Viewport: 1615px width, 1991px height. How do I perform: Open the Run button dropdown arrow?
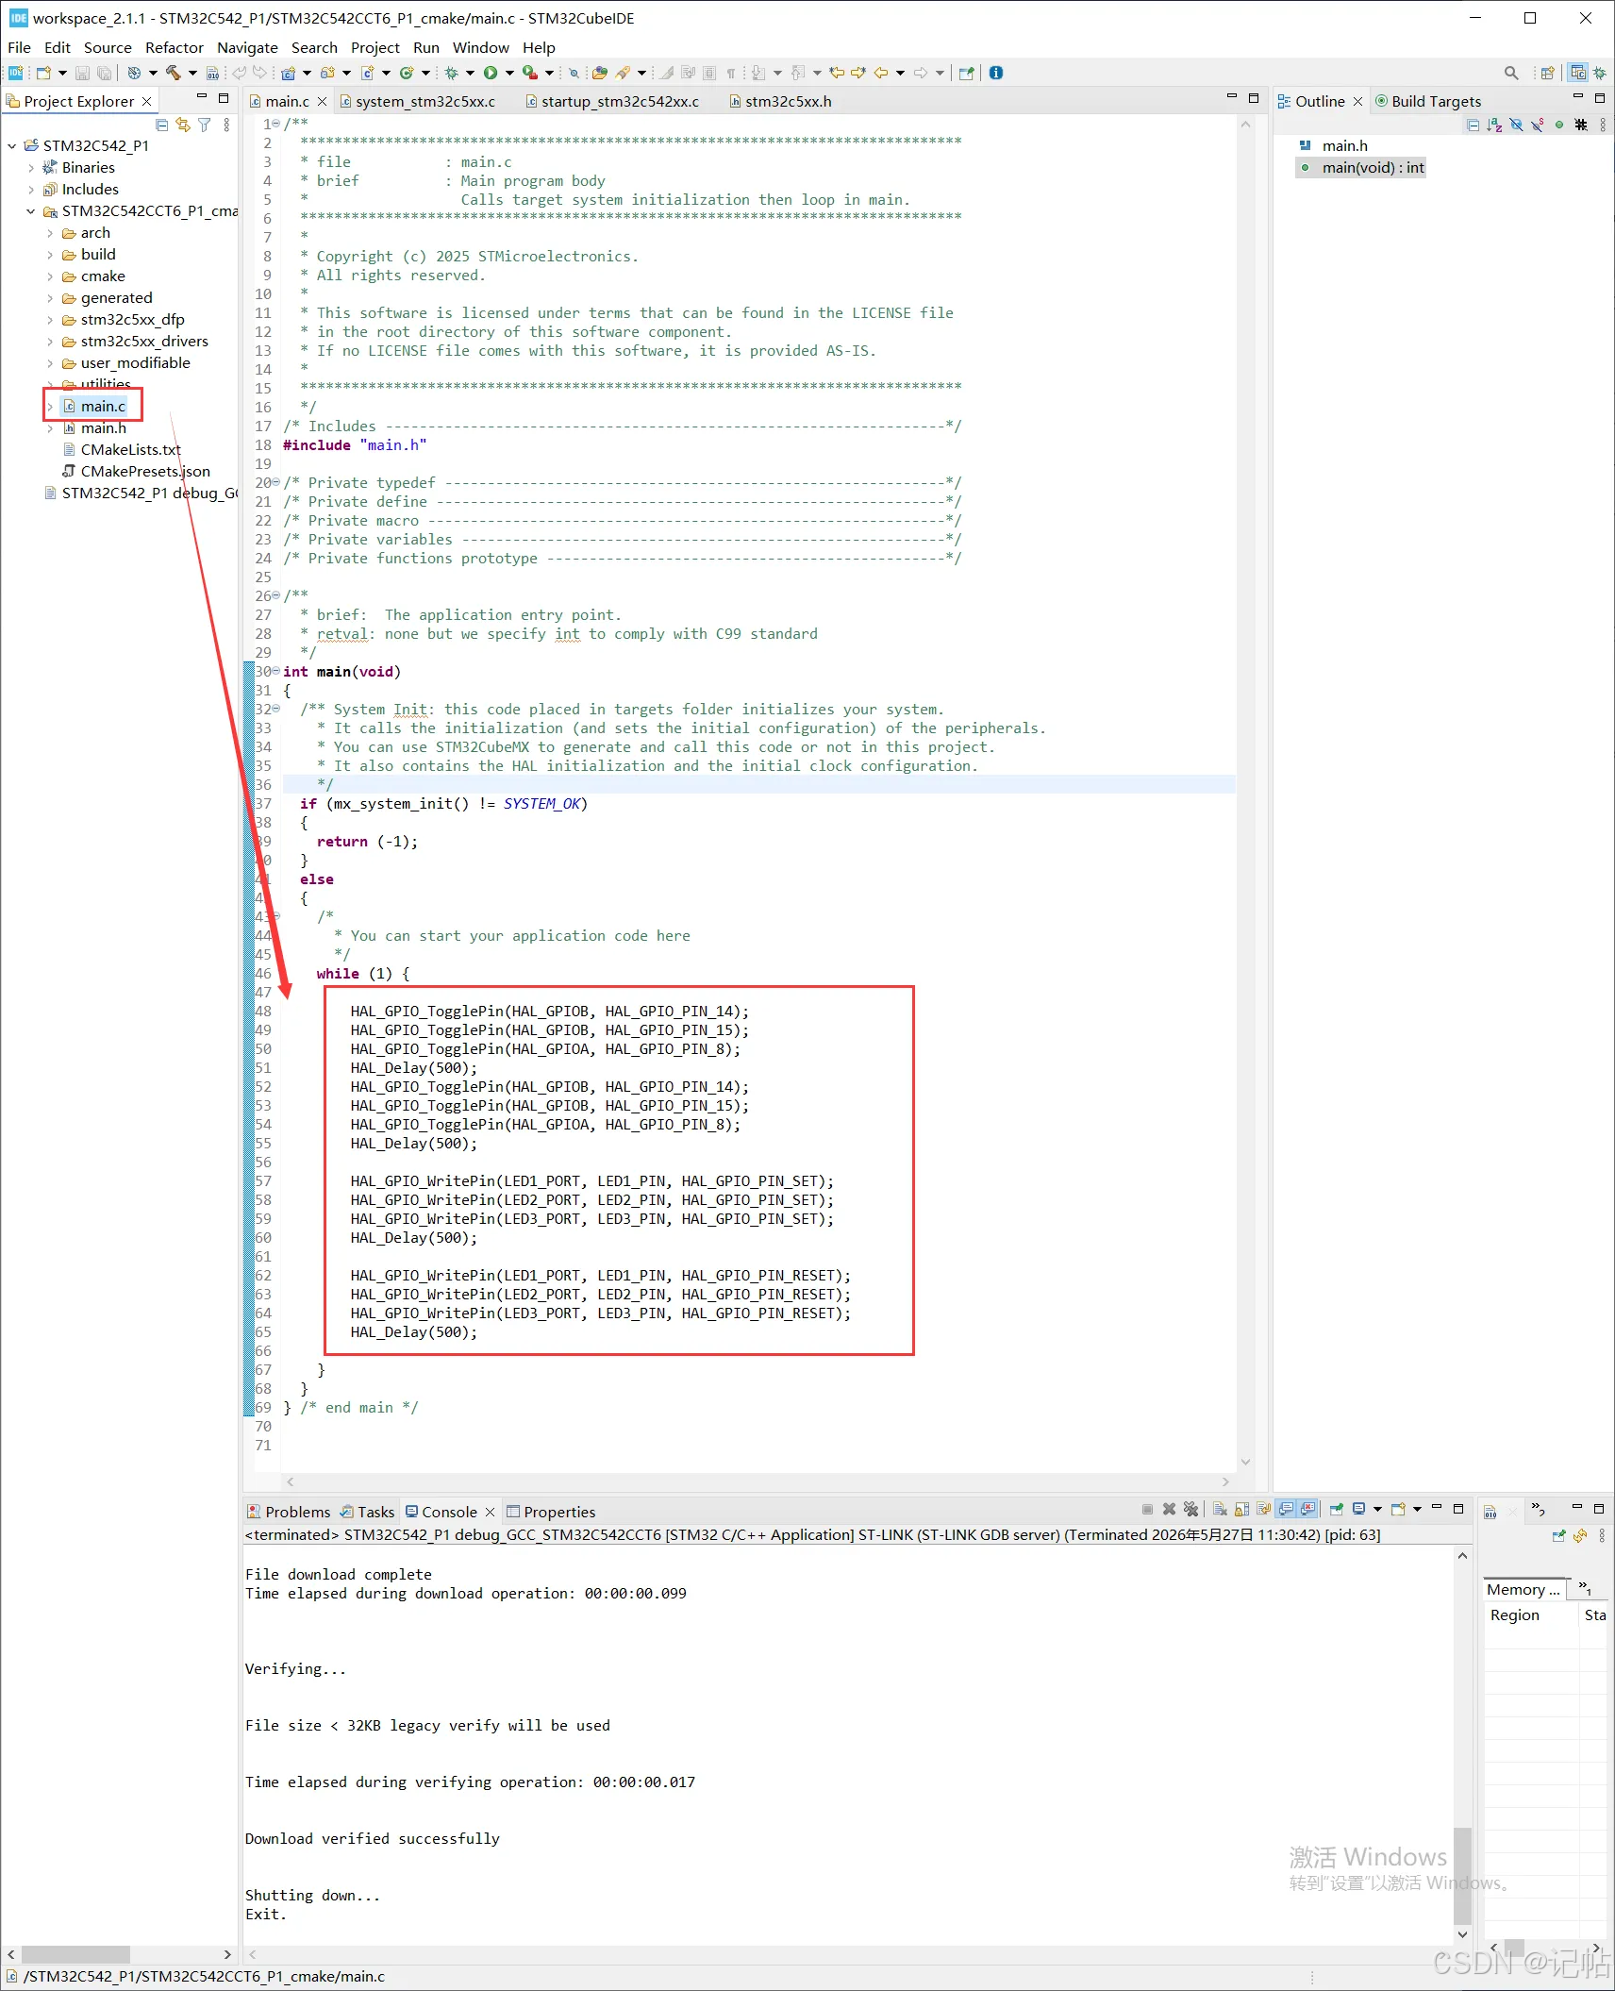509,73
